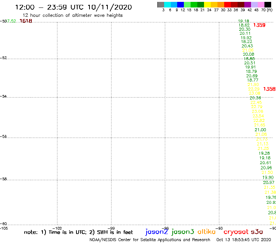The image size is (276, 243).
Task: Select the wave height reading 22.82
Action: pos(259,120)
